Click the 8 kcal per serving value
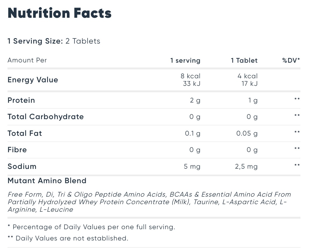Image resolution: width=309 pixels, height=248 pixels. [x=190, y=76]
